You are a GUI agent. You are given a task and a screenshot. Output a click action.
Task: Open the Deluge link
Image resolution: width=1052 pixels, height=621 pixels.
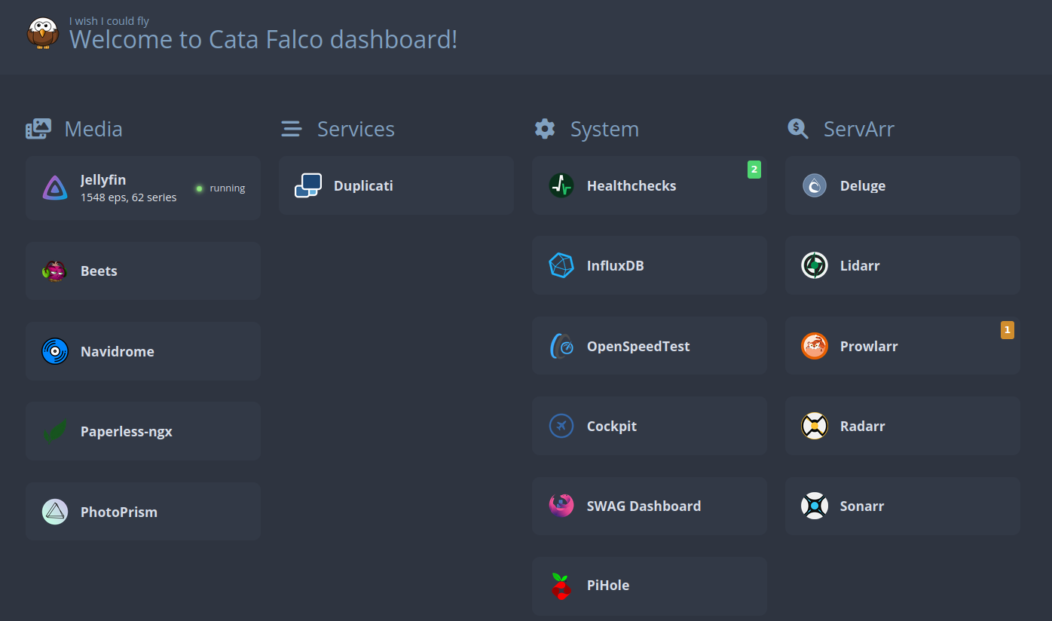(x=903, y=185)
